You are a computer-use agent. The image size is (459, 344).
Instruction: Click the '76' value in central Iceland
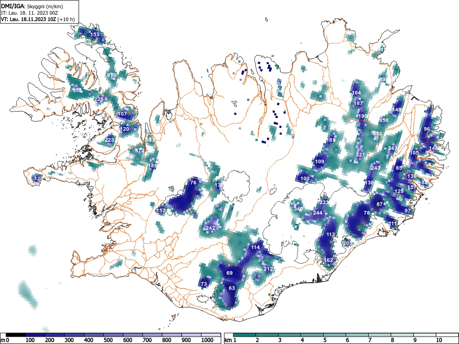(193, 183)
